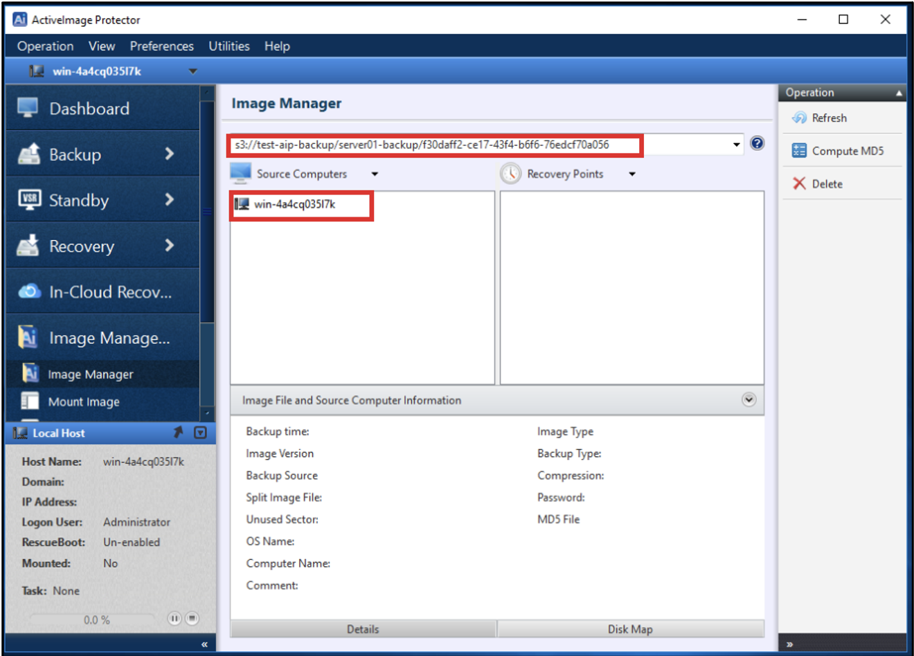The height and width of the screenshot is (656, 914).
Task: Open the Operation menu
Action: tap(46, 46)
